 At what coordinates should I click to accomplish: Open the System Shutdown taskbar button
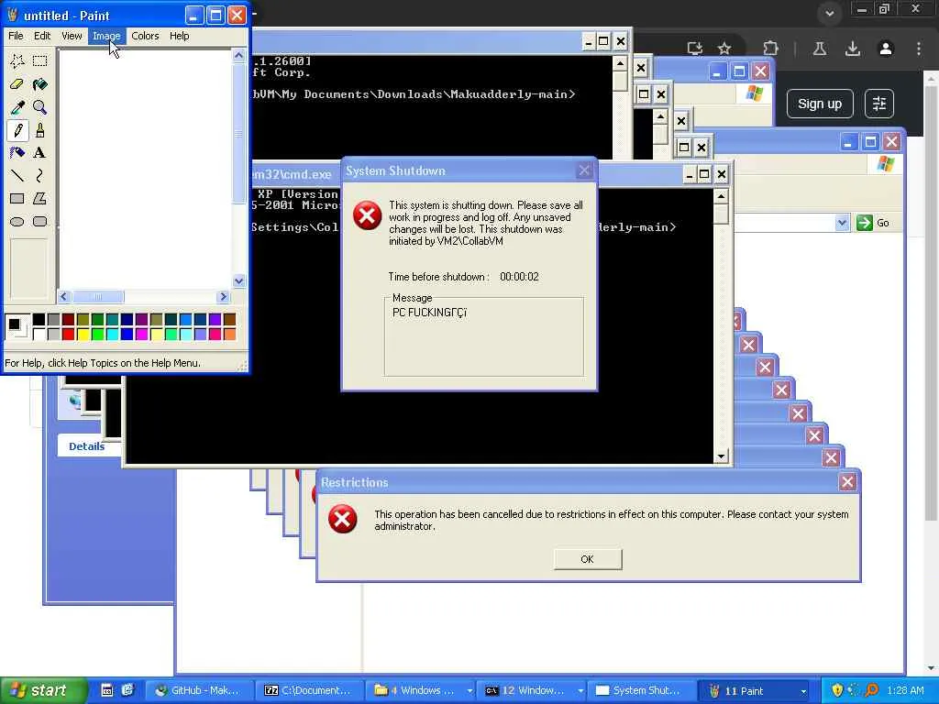point(641,690)
